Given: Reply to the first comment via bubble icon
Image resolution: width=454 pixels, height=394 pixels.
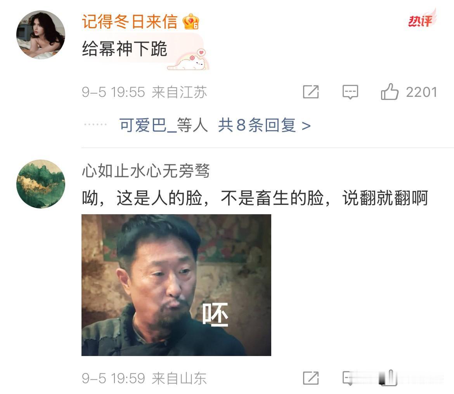Looking at the screenshot, I should [350, 92].
